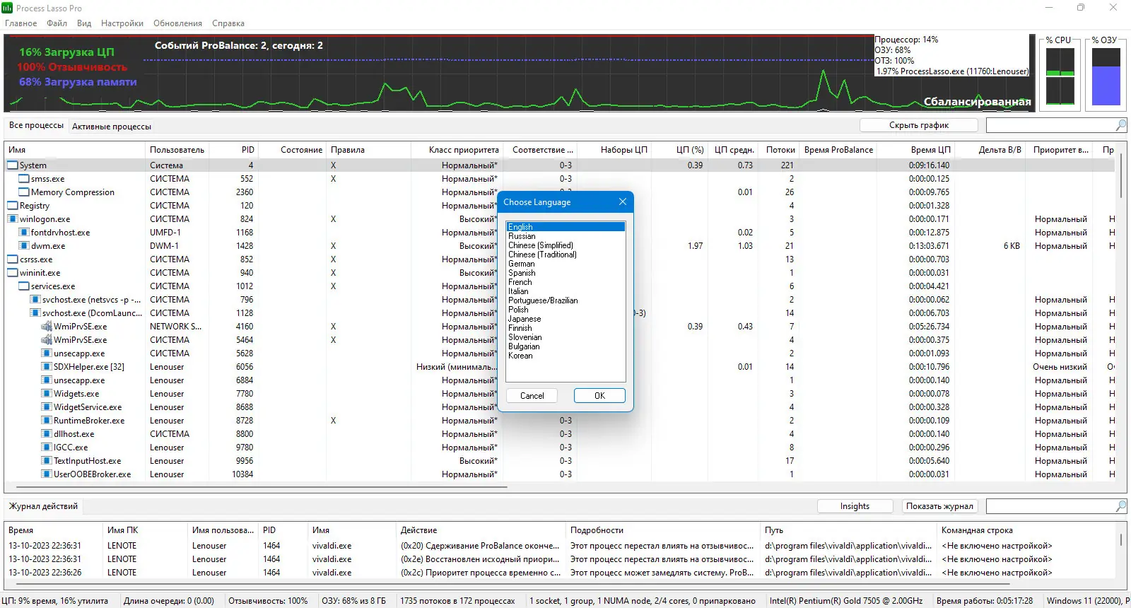
Task: Click the process search field beside Скрыть график
Action: 1050,125
